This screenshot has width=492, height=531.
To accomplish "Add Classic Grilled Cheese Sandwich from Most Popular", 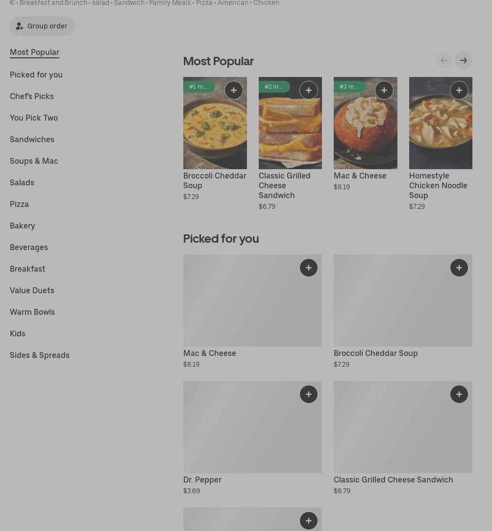I will point(309,90).
